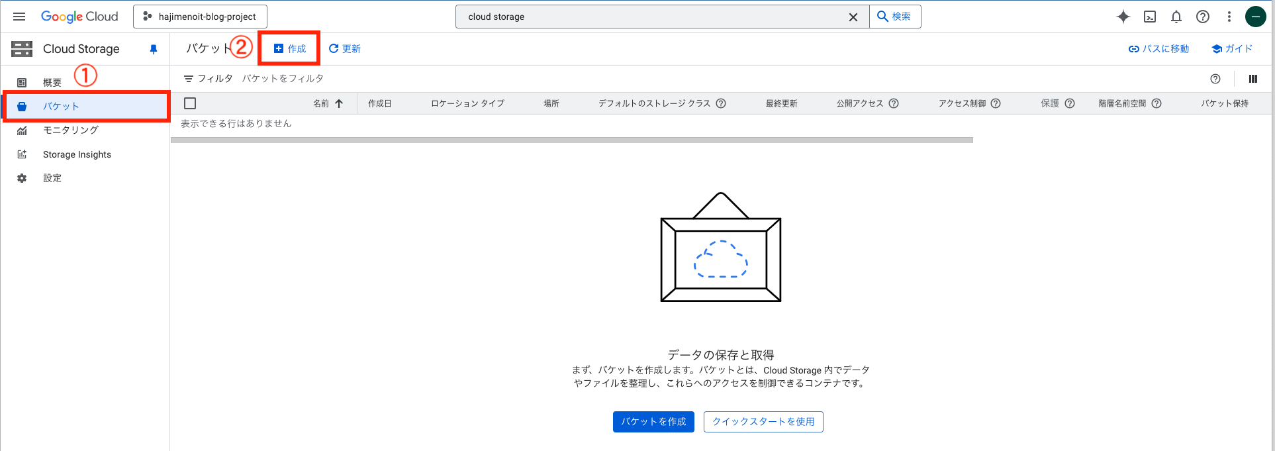Toggle the select-all buckets checkbox
1275x451 pixels.
click(x=190, y=103)
